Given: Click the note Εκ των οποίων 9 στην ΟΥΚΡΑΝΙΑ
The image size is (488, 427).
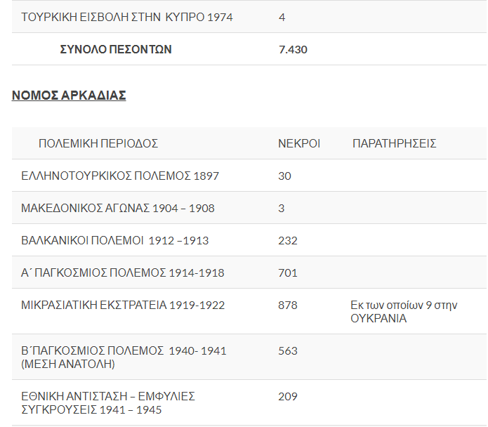Looking at the screenshot, I should (404, 312).
